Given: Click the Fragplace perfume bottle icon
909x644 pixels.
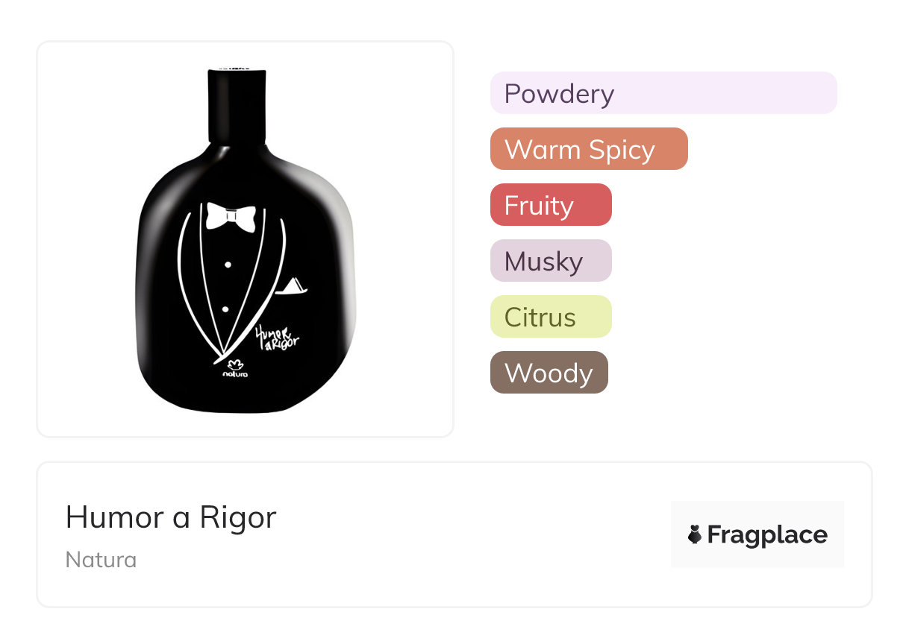Looking at the screenshot, I should click(695, 534).
